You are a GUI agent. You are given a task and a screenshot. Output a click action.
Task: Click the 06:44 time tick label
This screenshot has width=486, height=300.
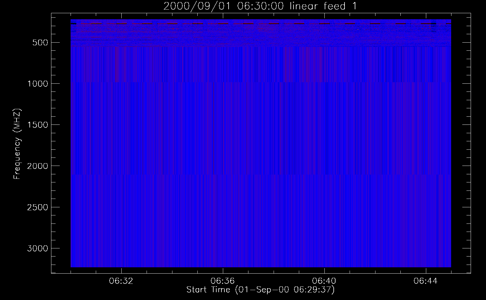426,281
